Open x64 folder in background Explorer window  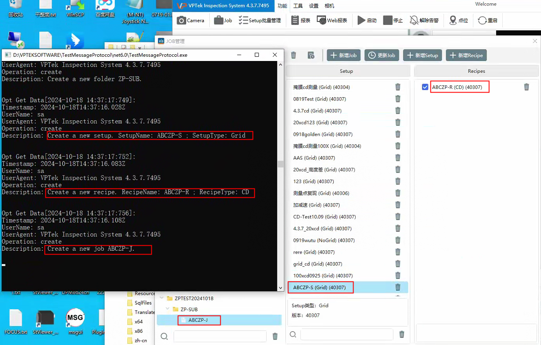(x=135, y=321)
